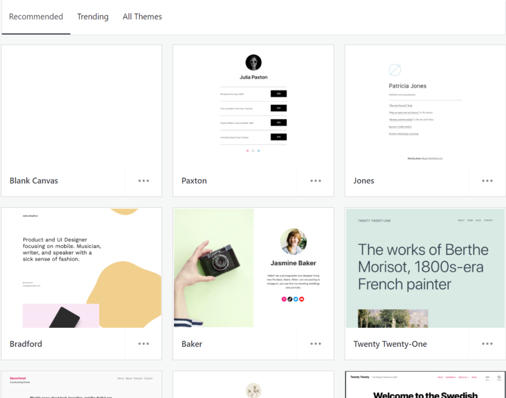
Task: Open the Twenty Twenty theme preview
Action: pyautogui.click(x=425, y=385)
